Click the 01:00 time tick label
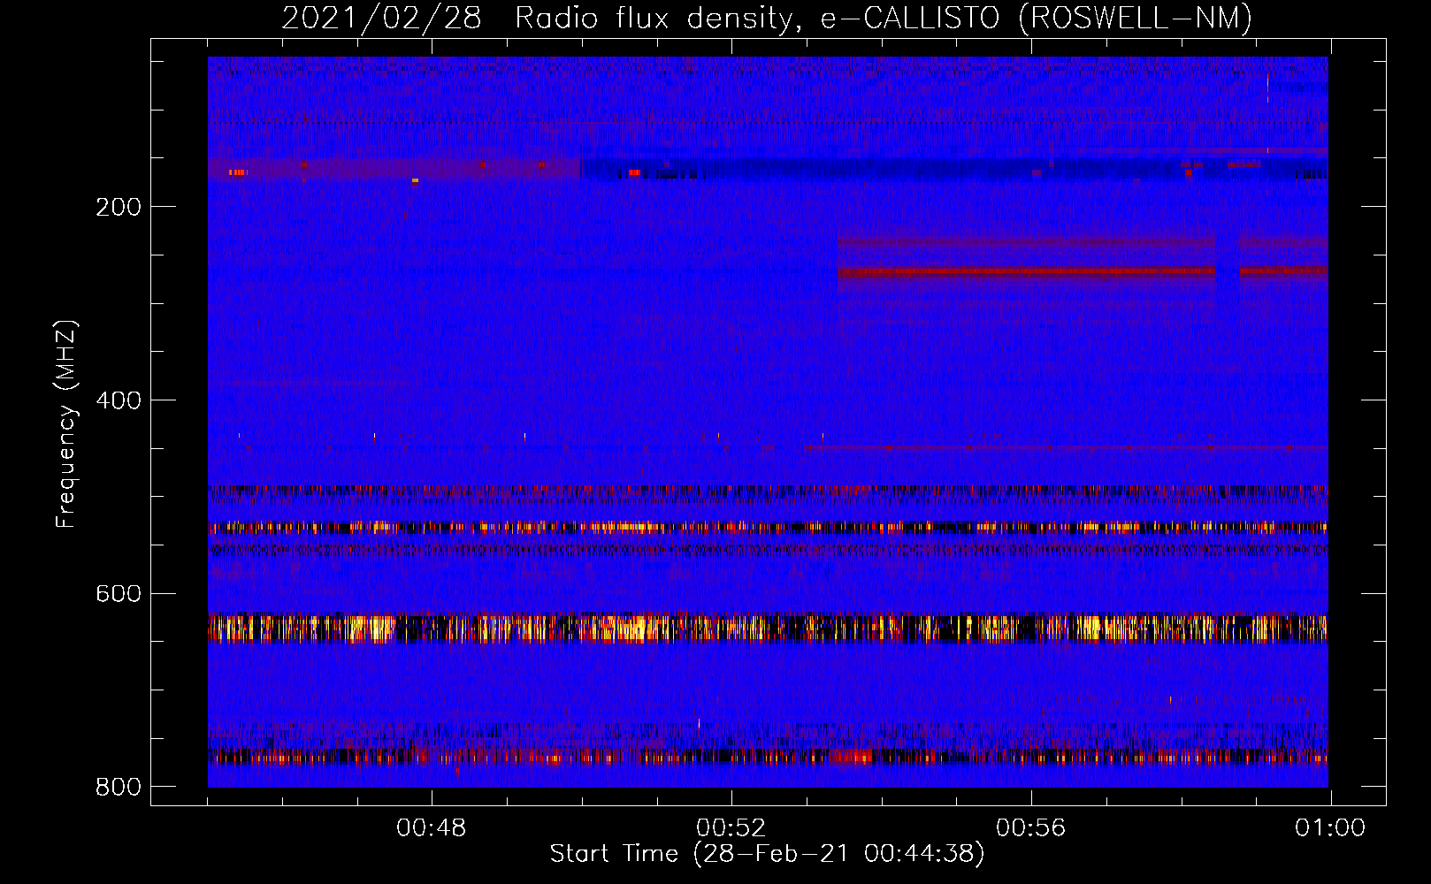The image size is (1431, 884). tap(1330, 828)
